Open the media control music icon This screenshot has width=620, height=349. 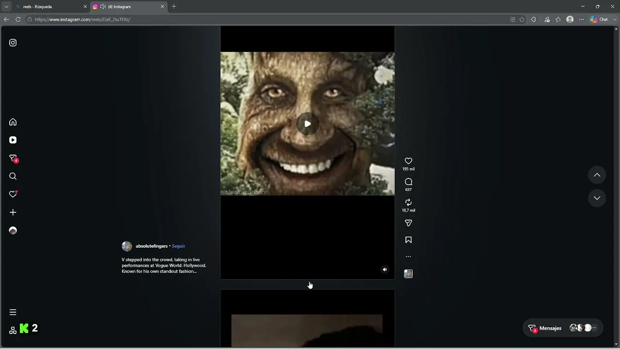coord(547,19)
